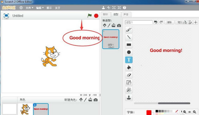Click the cat sprite on stage
The width and height of the screenshot is (199, 115).
pos(50,56)
